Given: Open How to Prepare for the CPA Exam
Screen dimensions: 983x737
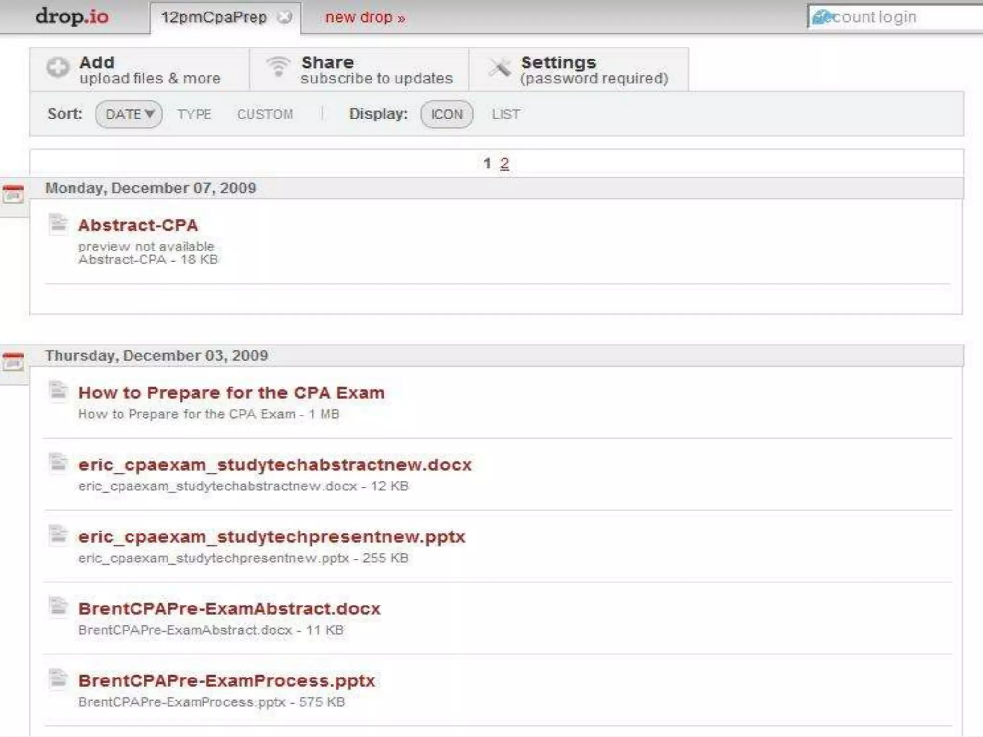Looking at the screenshot, I should [x=231, y=392].
